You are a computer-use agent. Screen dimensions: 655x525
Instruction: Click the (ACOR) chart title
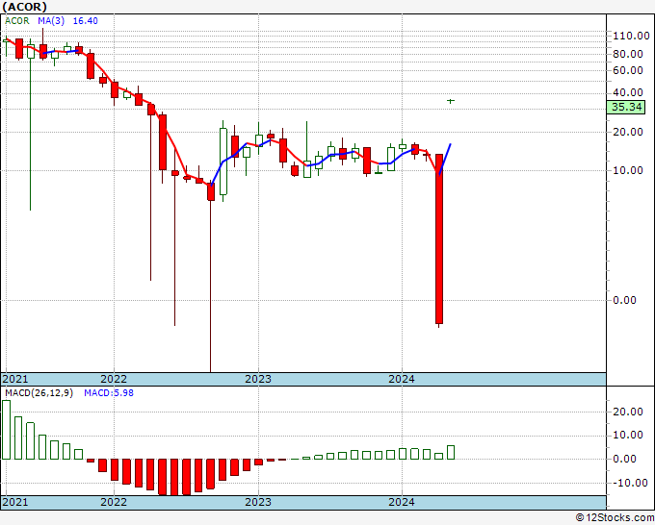coord(24,7)
